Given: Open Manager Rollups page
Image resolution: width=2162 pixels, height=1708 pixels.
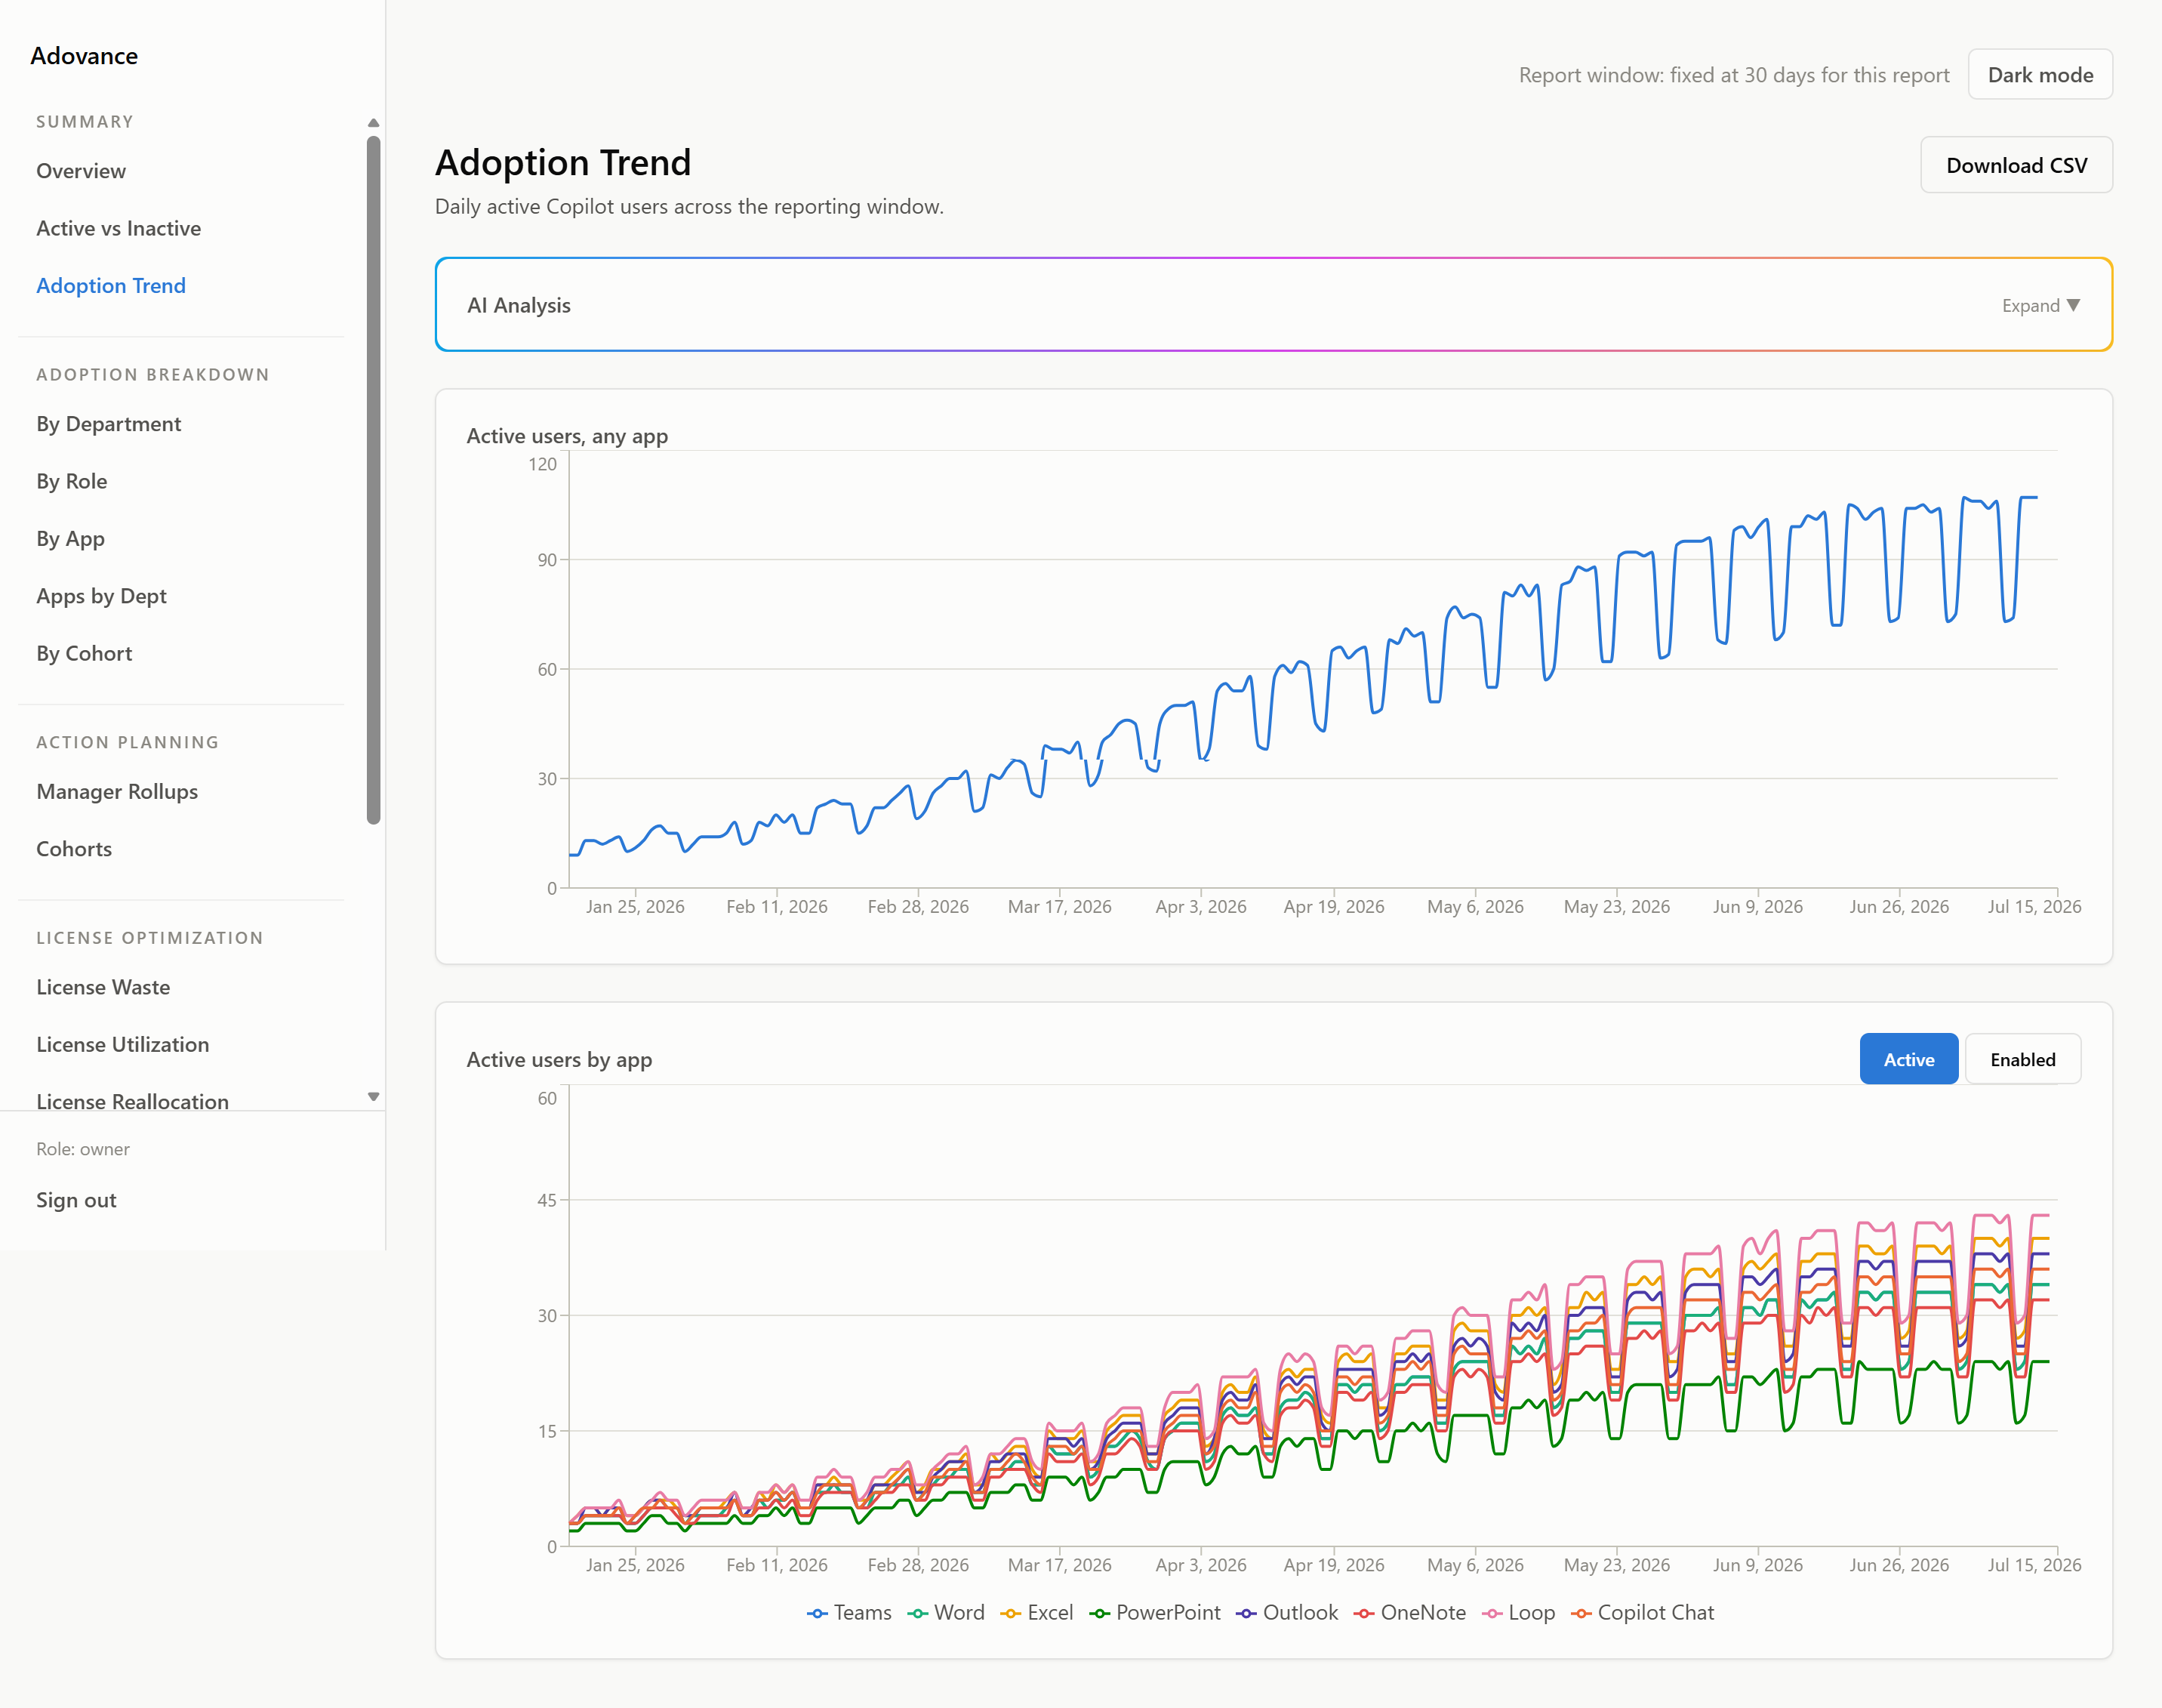Looking at the screenshot, I should [x=117, y=792].
